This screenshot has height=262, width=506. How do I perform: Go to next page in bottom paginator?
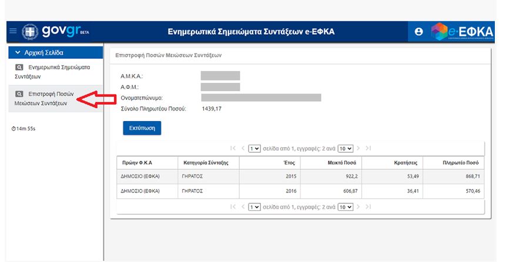[358, 207]
